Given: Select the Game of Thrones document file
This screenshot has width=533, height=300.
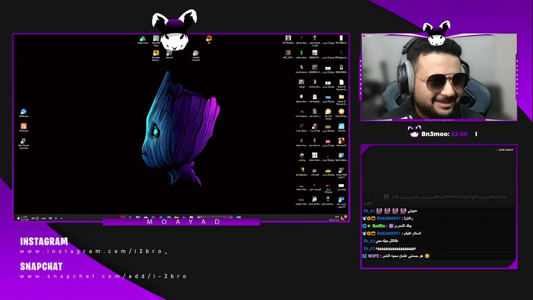Looking at the screenshot, I should (x=341, y=85).
